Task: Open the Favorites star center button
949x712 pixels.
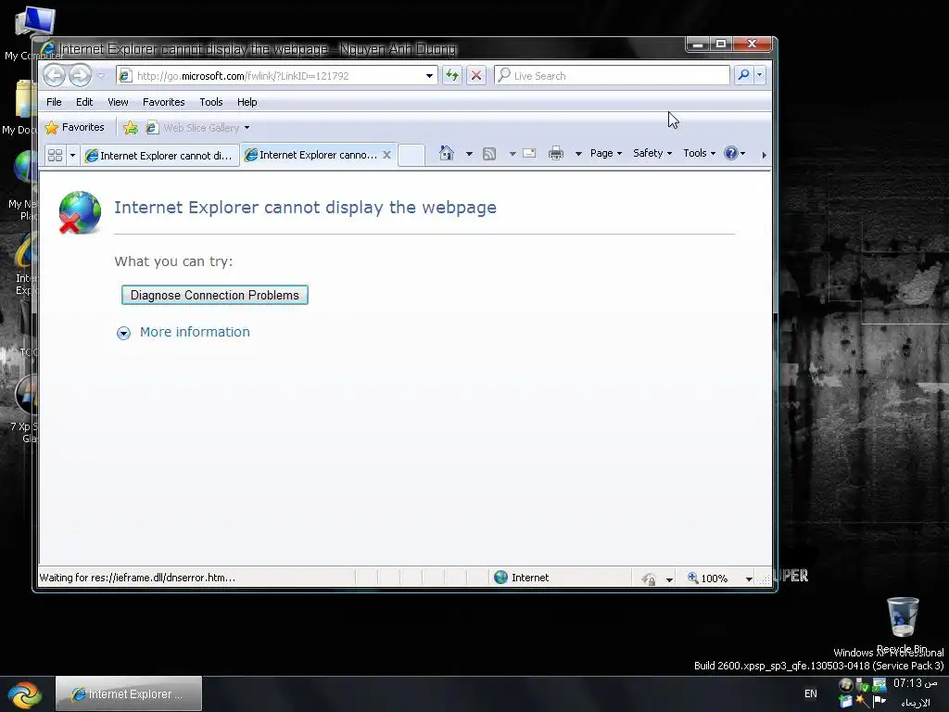Action: click(75, 127)
